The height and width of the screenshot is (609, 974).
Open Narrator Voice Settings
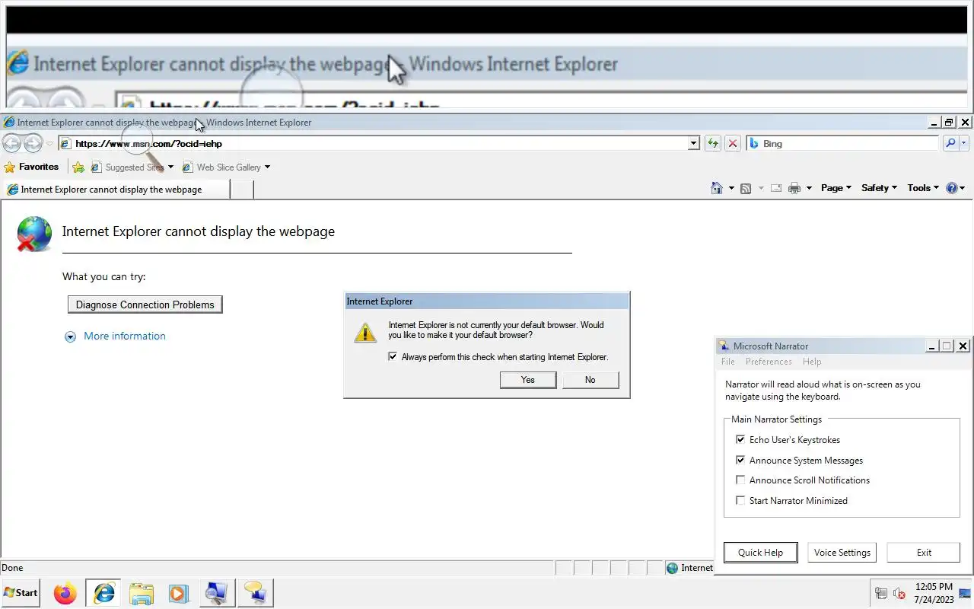click(842, 553)
